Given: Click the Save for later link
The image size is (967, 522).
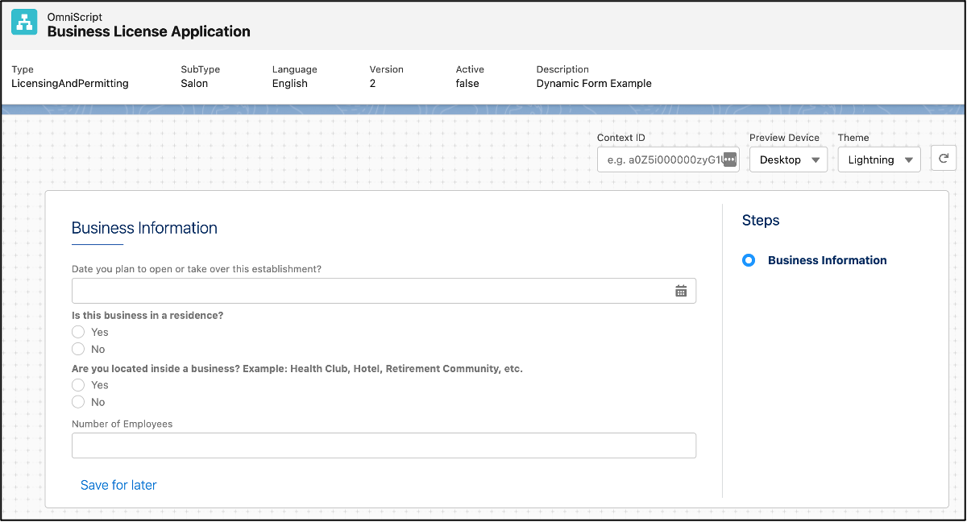Looking at the screenshot, I should pos(118,485).
